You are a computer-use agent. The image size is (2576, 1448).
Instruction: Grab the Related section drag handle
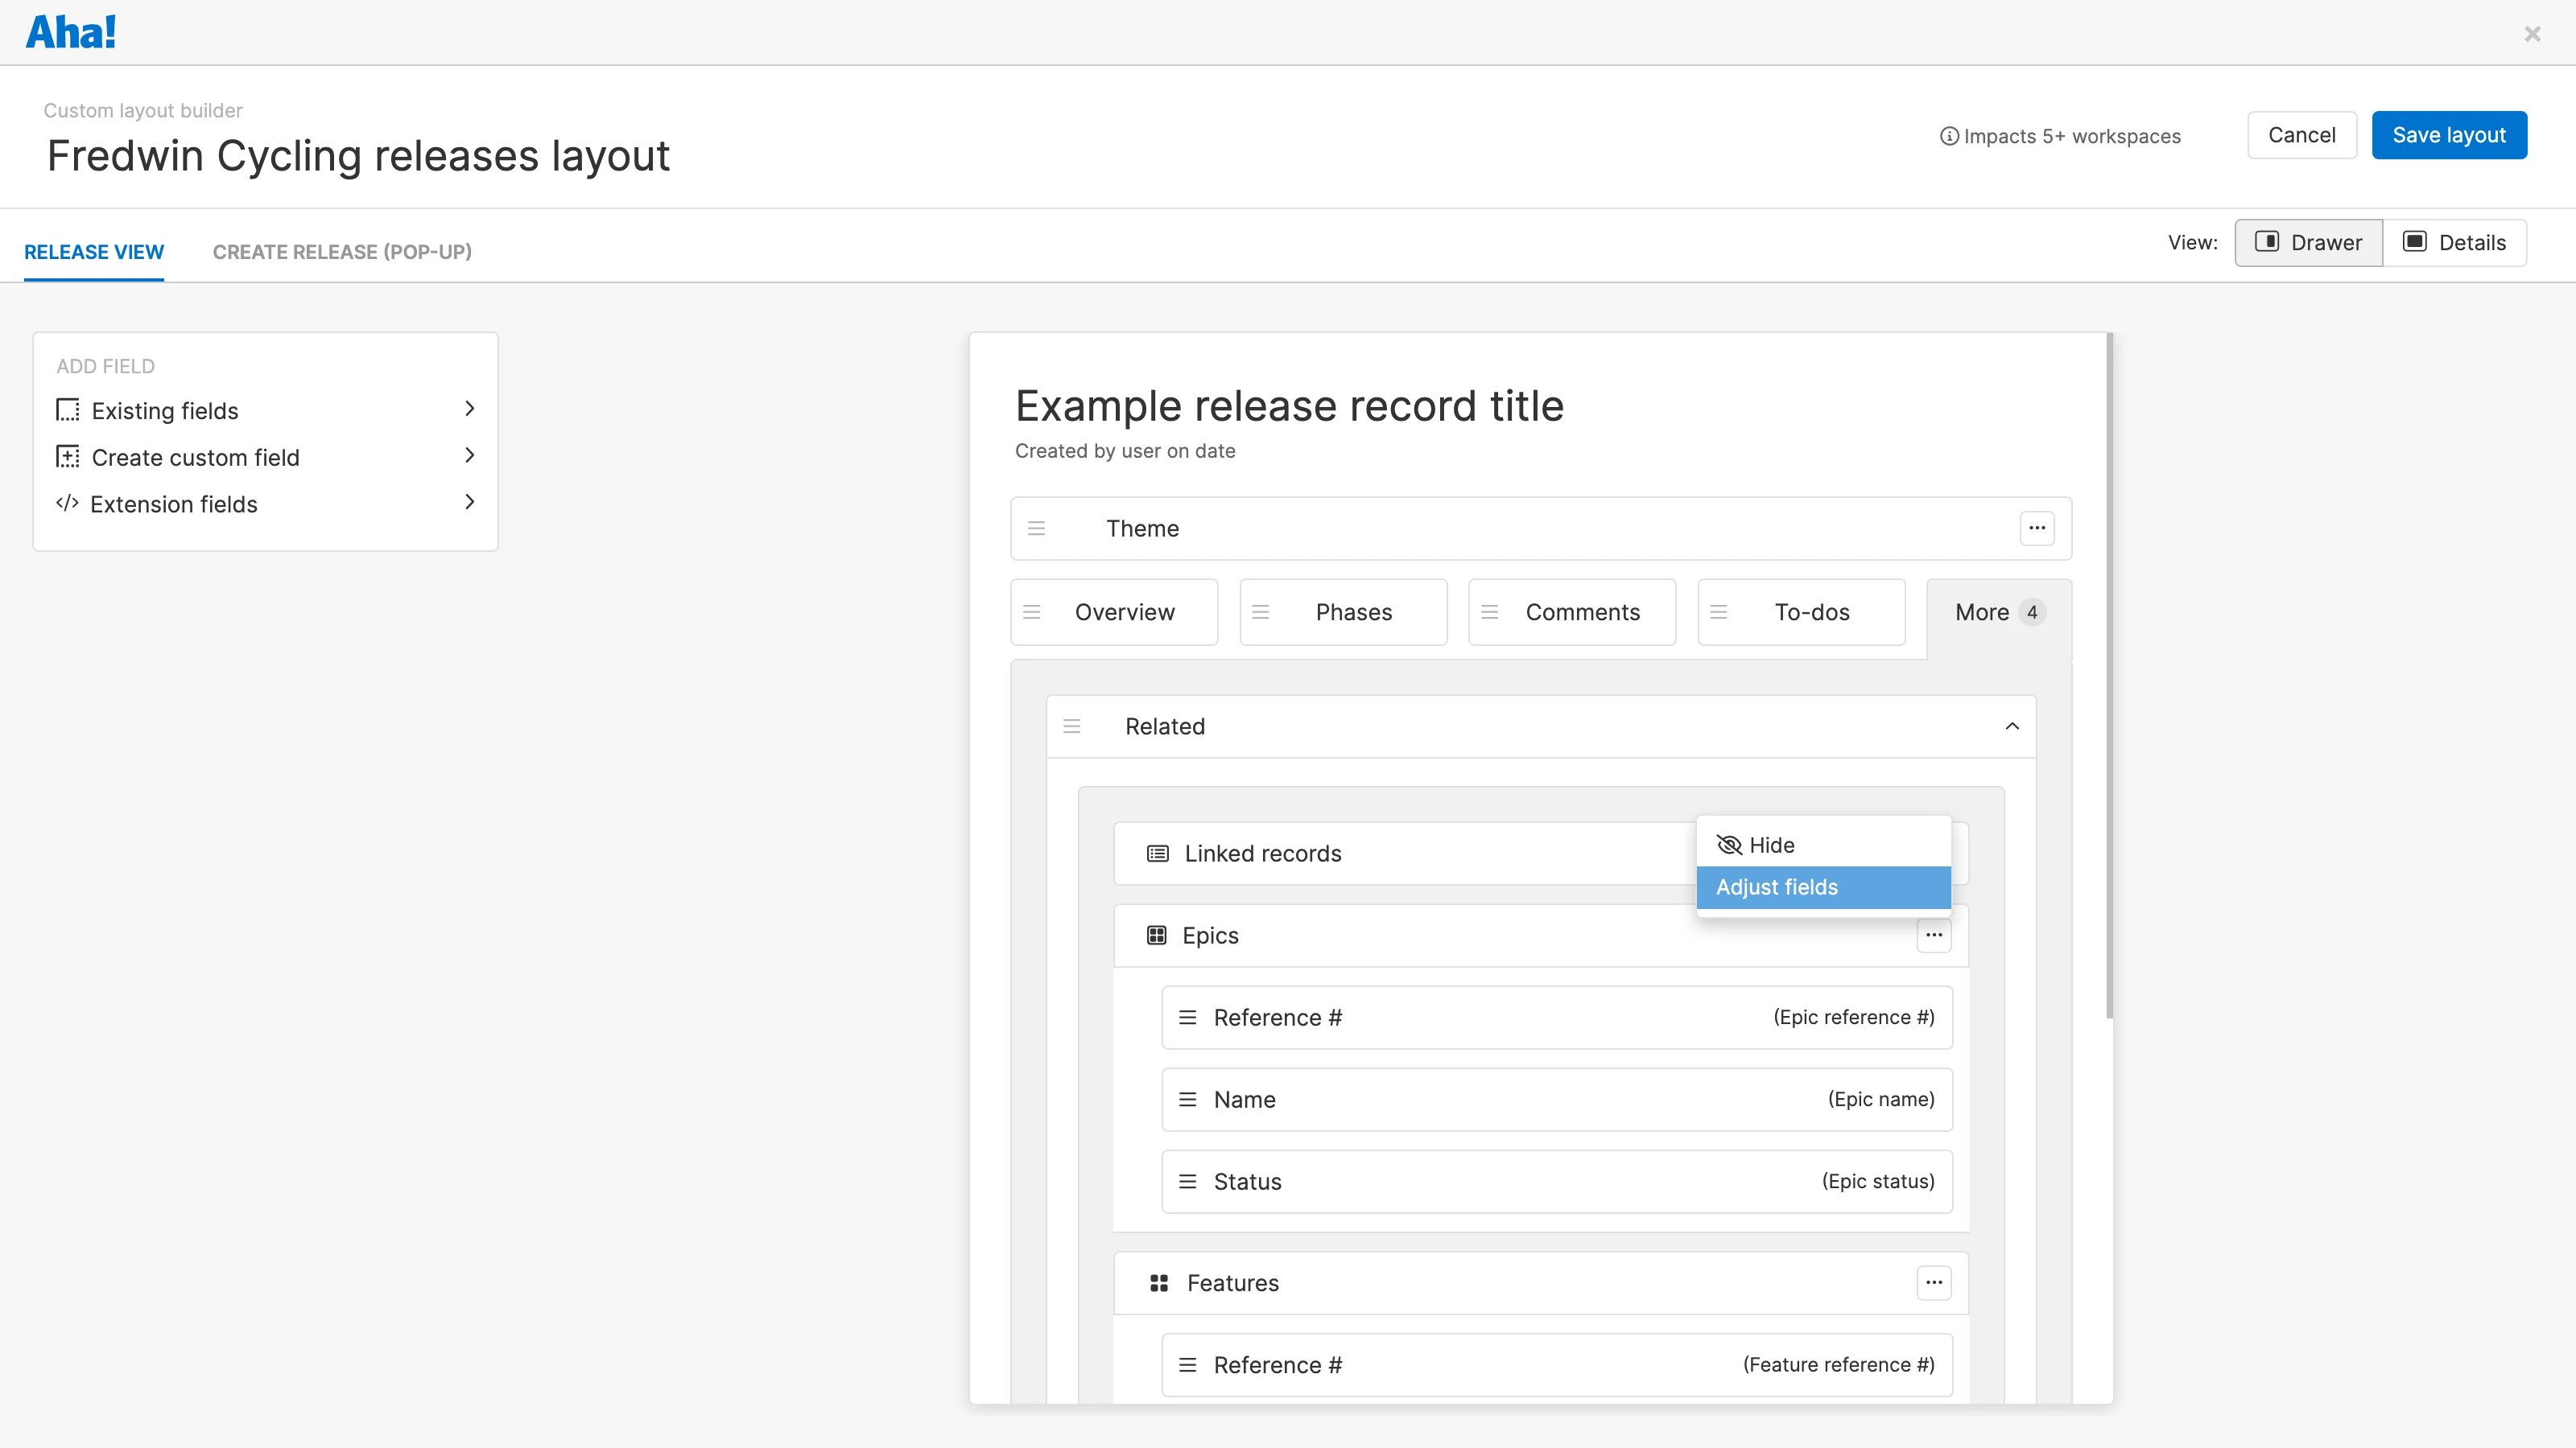click(x=1072, y=726)
